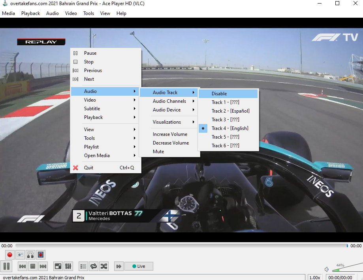Click the red Record button
The width and height of the screenshot is (363, 280).
(x=10, y=255)
